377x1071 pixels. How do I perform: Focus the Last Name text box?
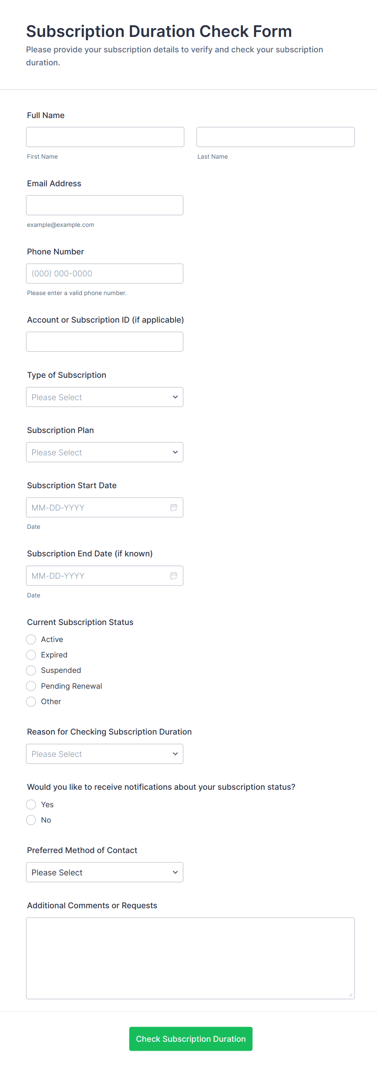[275, 137]
